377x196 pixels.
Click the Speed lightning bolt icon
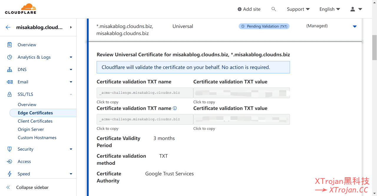[10, 174]
